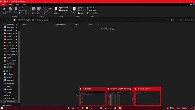Open the Easy access dropdown
Viewport: 195px width, 110px height.
pyautogui.click(x=64, y=10)
